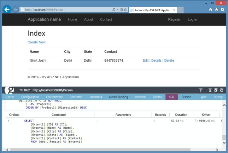Select the Model Binding tab
The width and height of the screenshot is (228, 153).
tap(118, 97)
